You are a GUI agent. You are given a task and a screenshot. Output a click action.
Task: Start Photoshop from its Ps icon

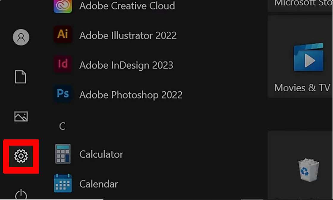coord(62,94)
